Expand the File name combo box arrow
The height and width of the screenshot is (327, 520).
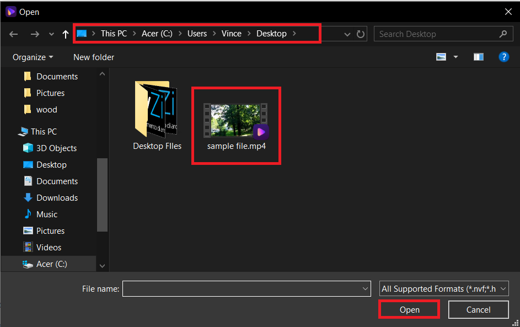[x=364, y=288]
